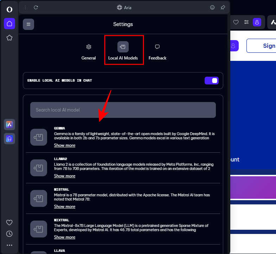
Task: Open the music player headphones sidebar icon
Action: coord(9,139)
